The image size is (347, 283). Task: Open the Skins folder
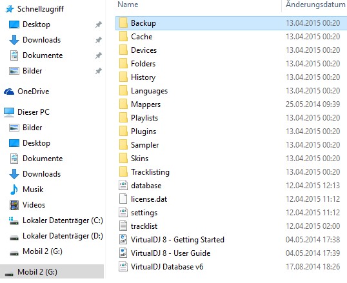point(140,159)
